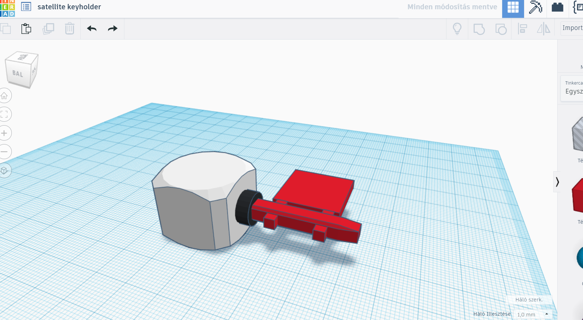The height and width of the screenshot is (320, 583).
Task: Open the Tinkercad shapes category dropdown
Action: [x=572, y=88]
